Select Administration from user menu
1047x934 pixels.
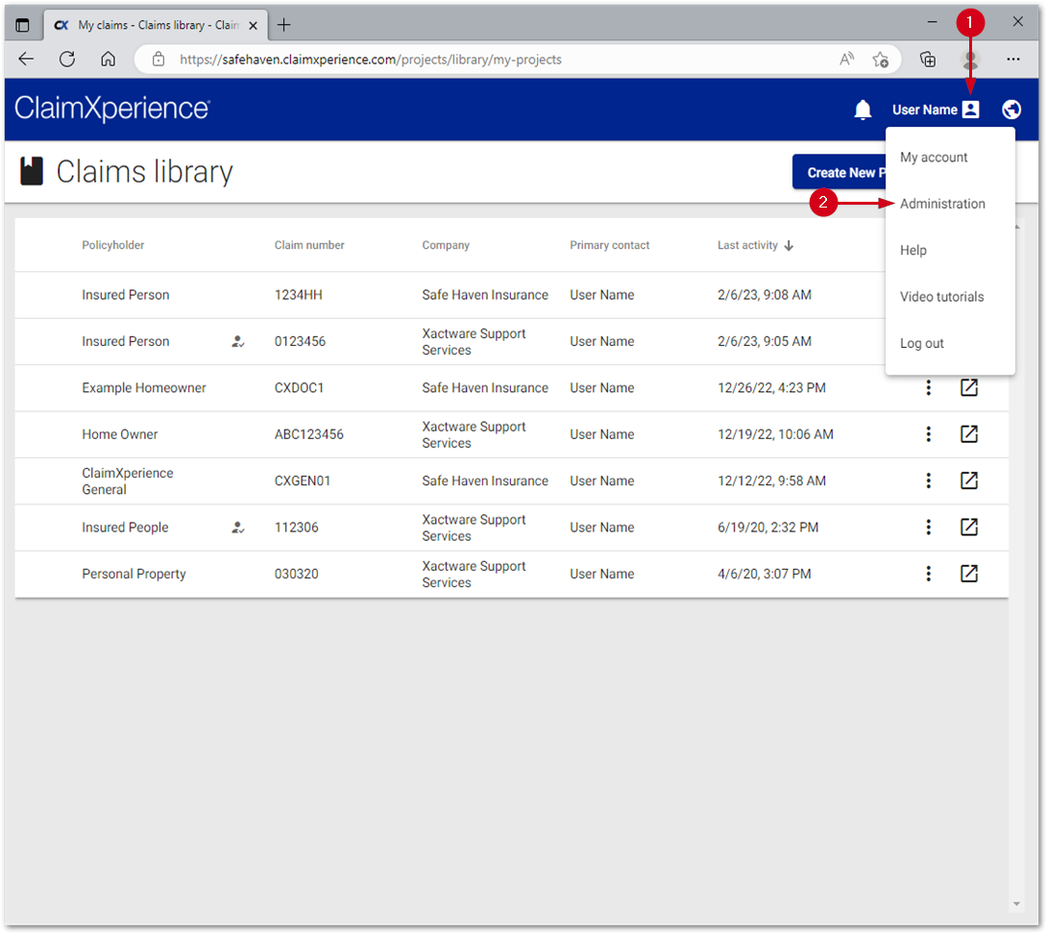point(942,204)
